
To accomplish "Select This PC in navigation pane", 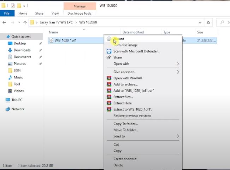I will (x=17, y=100).
